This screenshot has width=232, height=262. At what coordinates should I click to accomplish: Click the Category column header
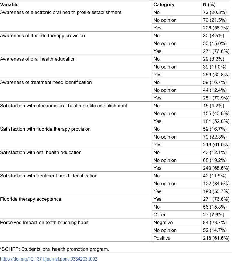[164, 4]
